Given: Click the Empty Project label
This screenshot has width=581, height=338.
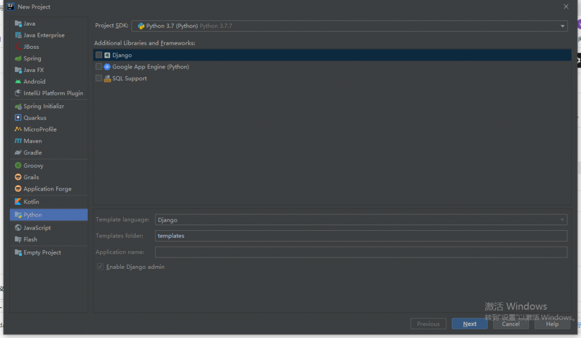Looking at the screenshot, I should (42, 252).
